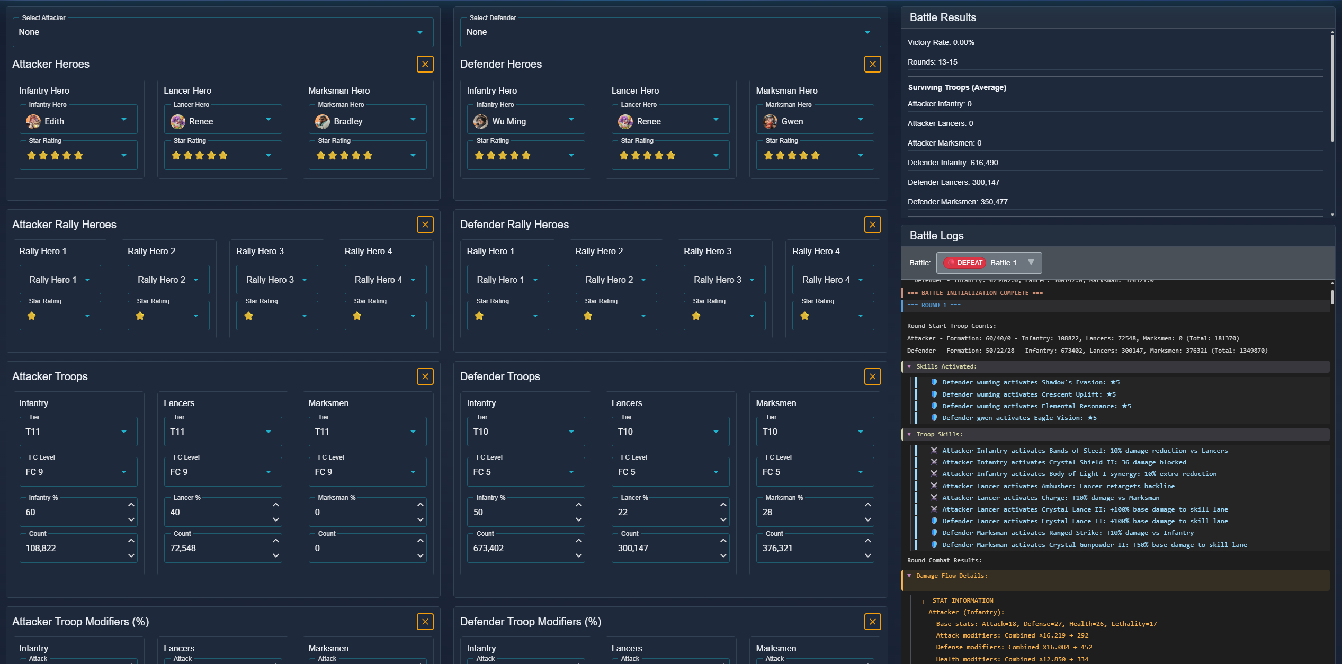
Task: Open defender Marksmen Tier T10 dropdown
Action: 814,432
